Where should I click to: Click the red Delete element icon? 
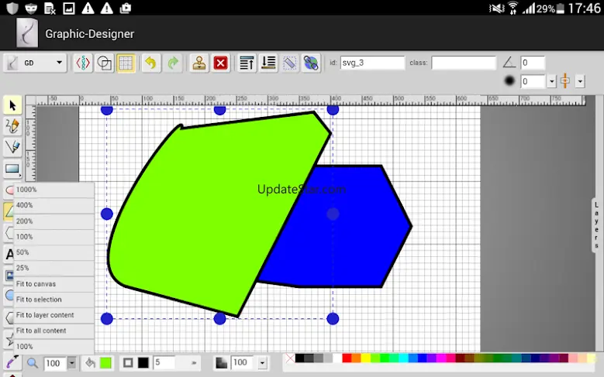point(221,63)
